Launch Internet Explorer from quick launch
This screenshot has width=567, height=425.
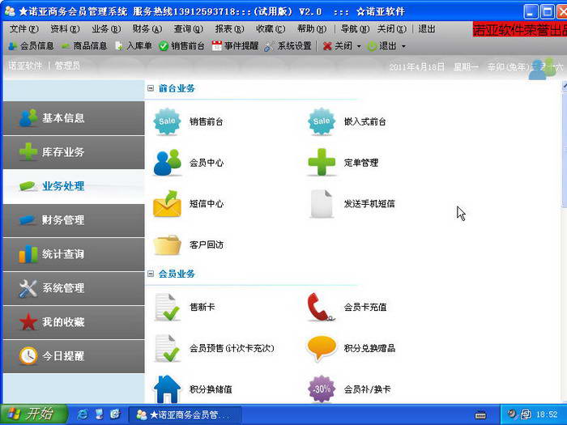[83, 414]
